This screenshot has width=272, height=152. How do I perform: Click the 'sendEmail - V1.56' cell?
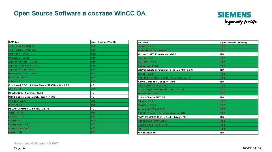point(179,93)
